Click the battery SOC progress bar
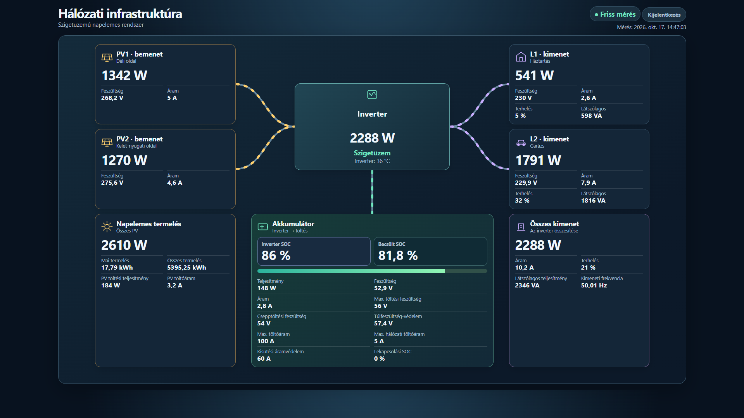Viewport: 744px width, 418px height. coord(372,271)
